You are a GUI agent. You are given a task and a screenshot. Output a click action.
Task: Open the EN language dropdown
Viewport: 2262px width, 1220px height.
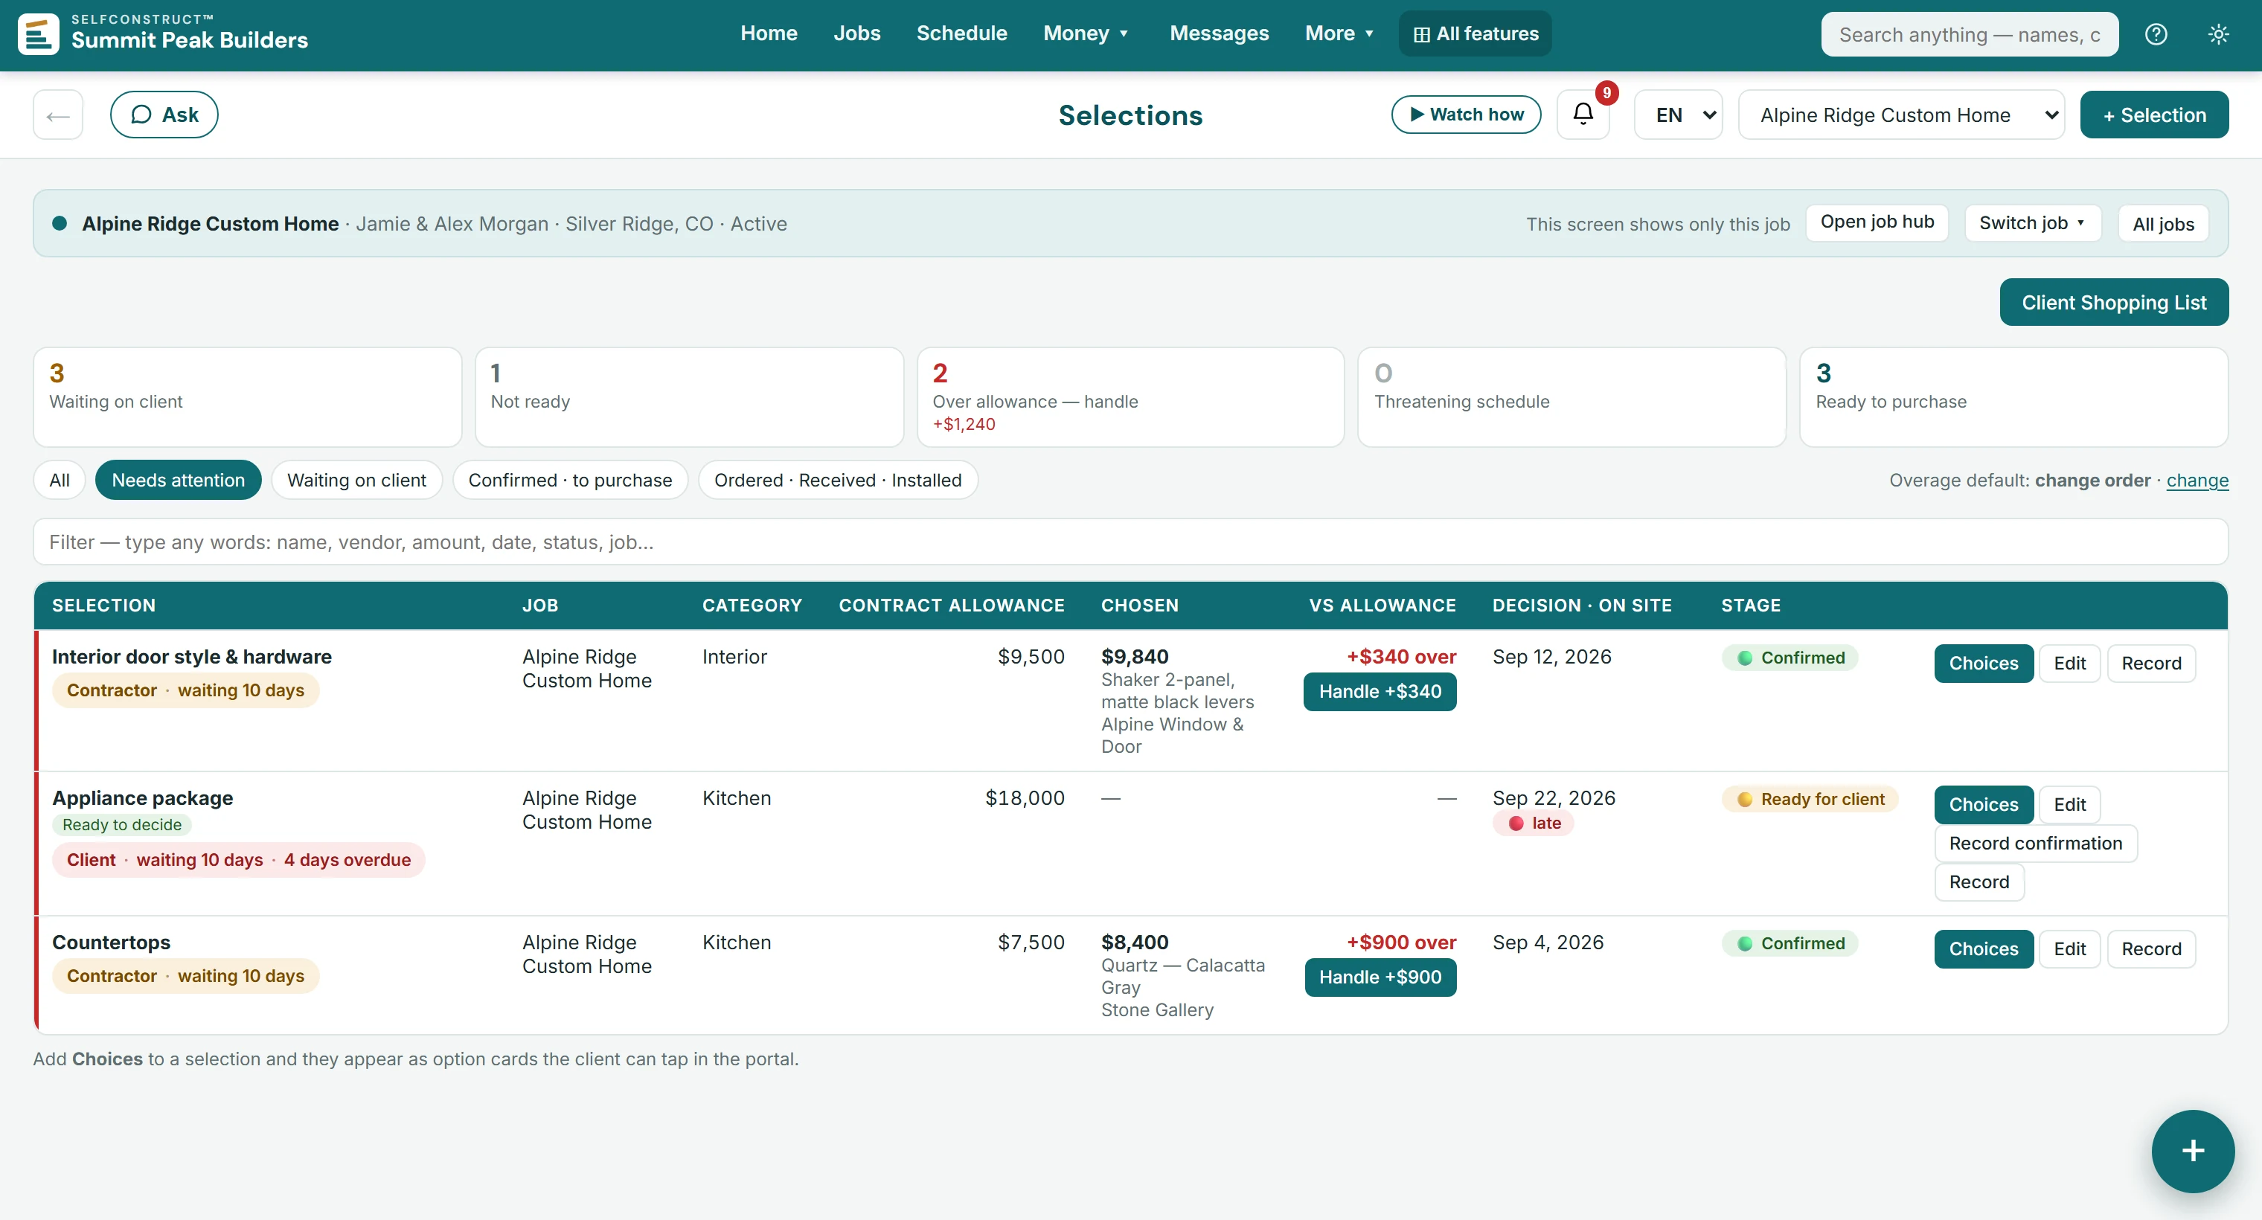(1678, 115)
